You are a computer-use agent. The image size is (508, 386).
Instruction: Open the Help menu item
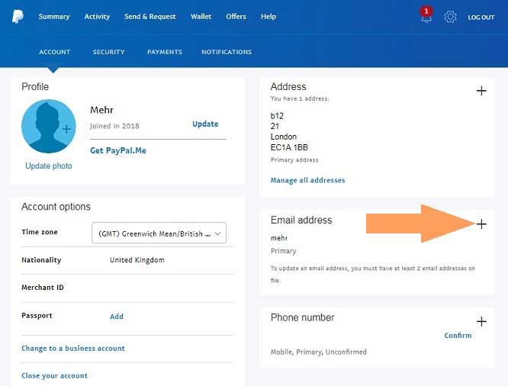point(268,17)
